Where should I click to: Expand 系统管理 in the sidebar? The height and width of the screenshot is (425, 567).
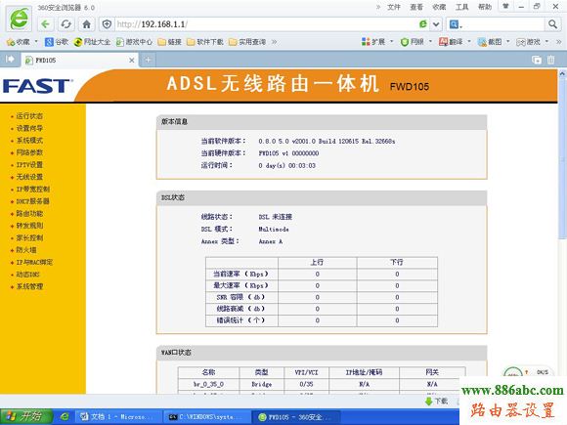point(29,286)
